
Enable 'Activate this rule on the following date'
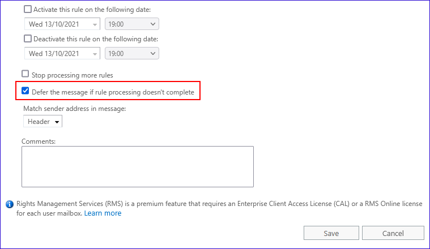(x=28, y=10)
